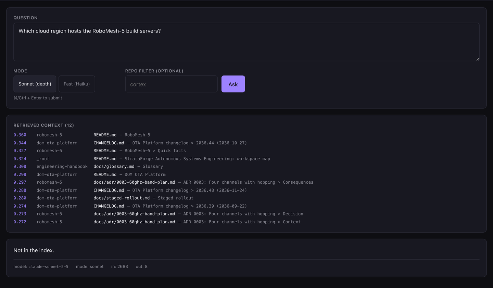This screenshot has width=493, height=288.
Task: Select the engineering-handbook repo label
Action: (x=62, y=167)
